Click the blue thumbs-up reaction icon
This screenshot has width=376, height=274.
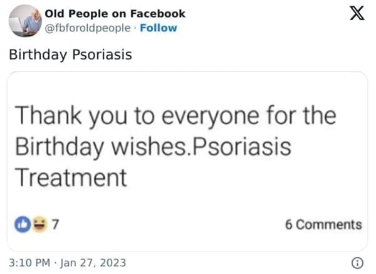pos(23,224)
